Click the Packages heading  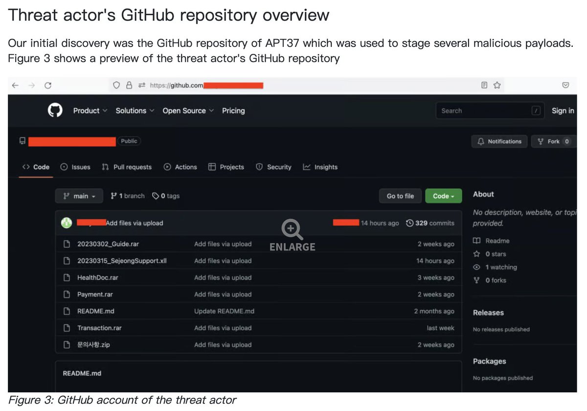490,361
